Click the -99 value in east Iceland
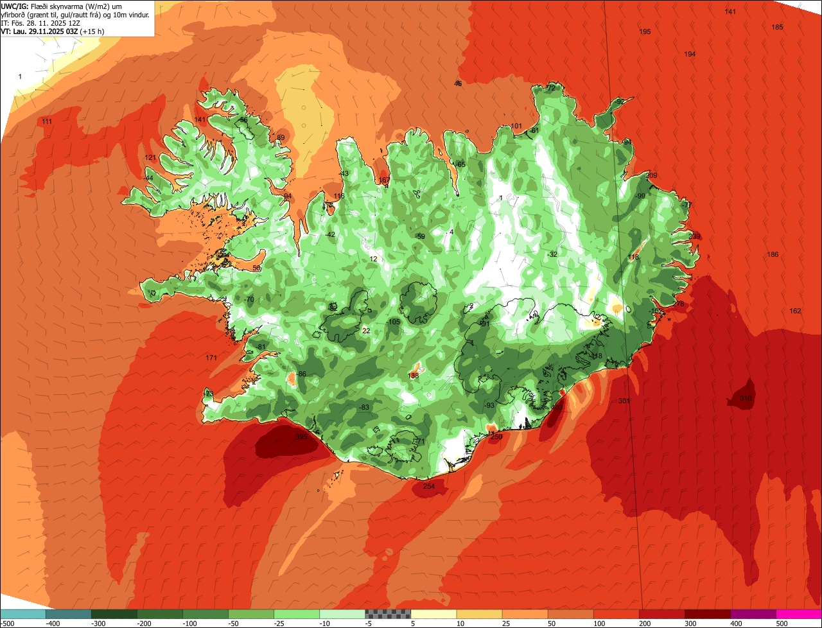The image size is (822, 628). (x=640, y=196)
